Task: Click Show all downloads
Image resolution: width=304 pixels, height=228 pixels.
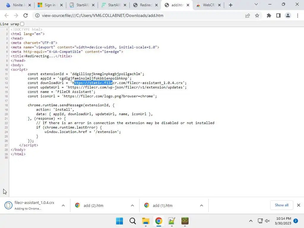Action: 281,205
